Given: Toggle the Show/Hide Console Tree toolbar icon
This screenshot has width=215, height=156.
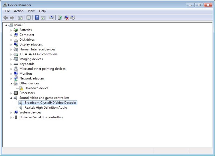Looking at the screenshot, I should (20, 18).
